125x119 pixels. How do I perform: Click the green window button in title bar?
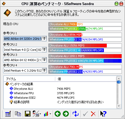point(117,4)
